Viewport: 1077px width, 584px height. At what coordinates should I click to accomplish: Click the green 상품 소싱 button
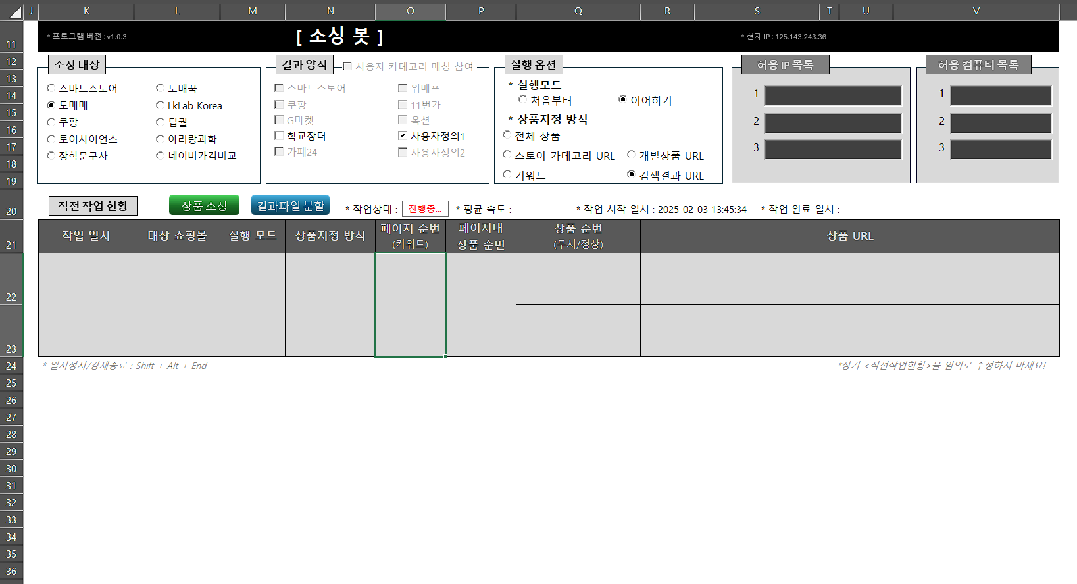(204, 206)
